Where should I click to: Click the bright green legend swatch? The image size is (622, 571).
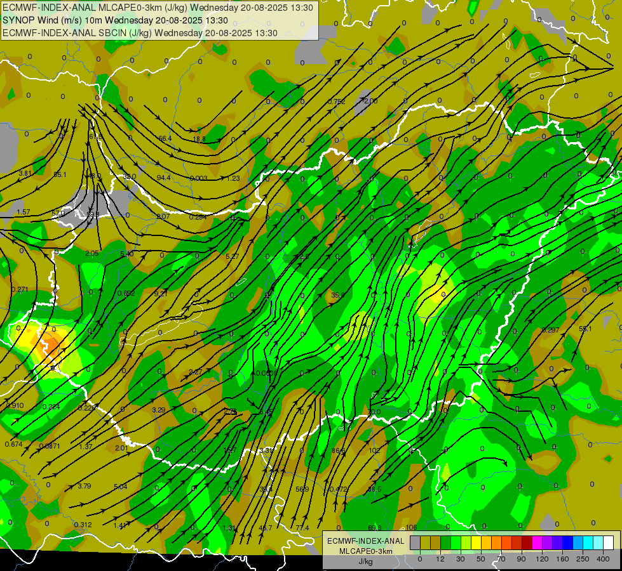456,542
